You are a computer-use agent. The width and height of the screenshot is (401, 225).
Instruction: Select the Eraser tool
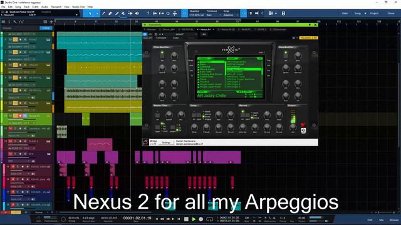[x=110, y=13]
